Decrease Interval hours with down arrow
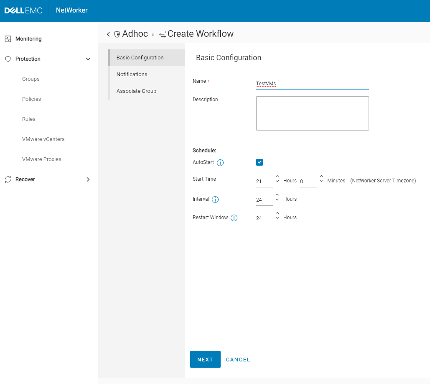 tap(277, 200)
